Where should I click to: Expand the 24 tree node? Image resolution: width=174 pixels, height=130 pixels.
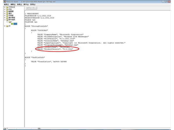pos(5,26)
